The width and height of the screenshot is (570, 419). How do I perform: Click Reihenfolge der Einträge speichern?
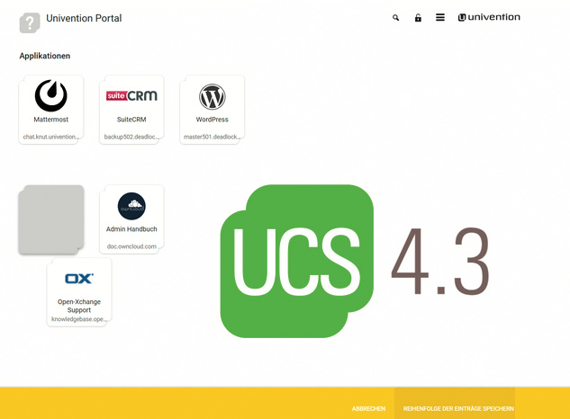coord(458,408)
